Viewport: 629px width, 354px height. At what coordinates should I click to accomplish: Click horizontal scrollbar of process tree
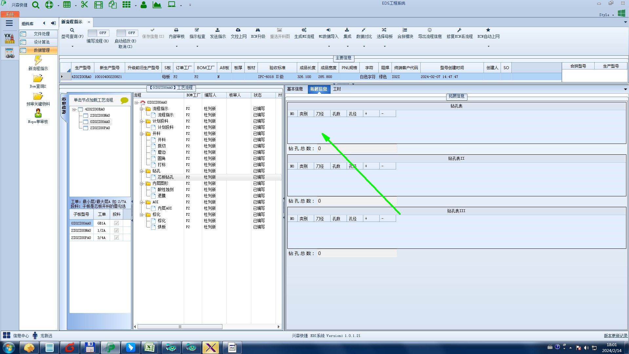point(180,327)
